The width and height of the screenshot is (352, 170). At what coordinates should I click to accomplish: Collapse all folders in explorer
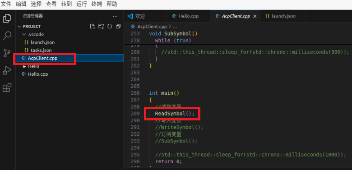coord(118,27)
